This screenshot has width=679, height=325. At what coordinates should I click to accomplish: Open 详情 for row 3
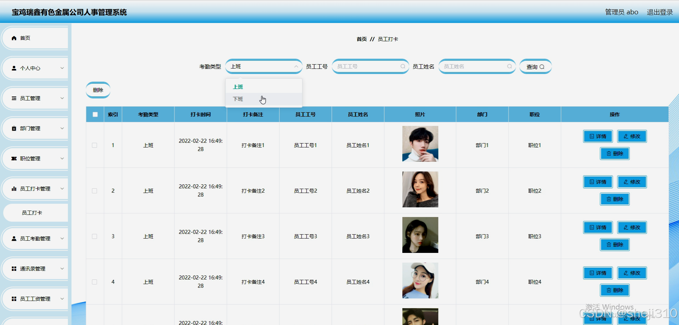598,227
